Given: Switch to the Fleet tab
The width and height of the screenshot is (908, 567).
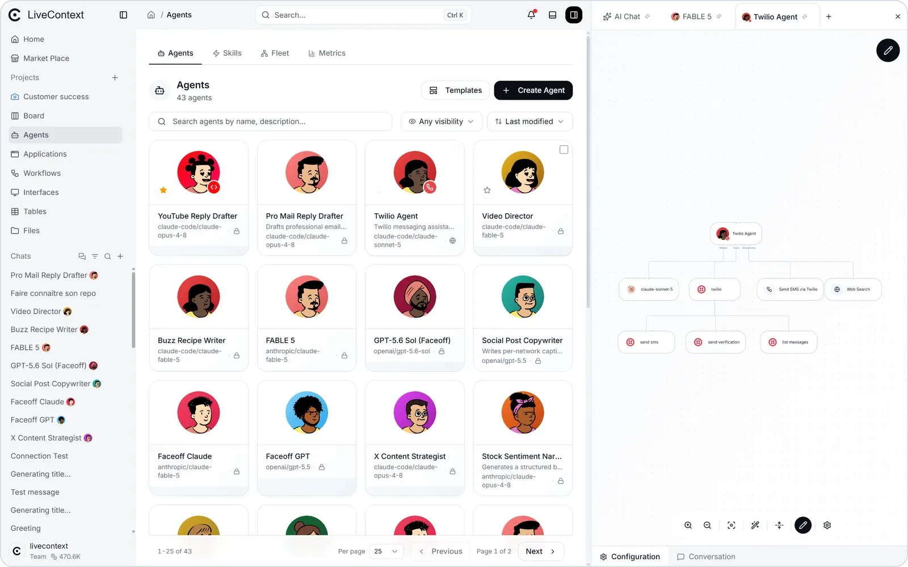Looking at the screenshot, I should tap(275, 53).
